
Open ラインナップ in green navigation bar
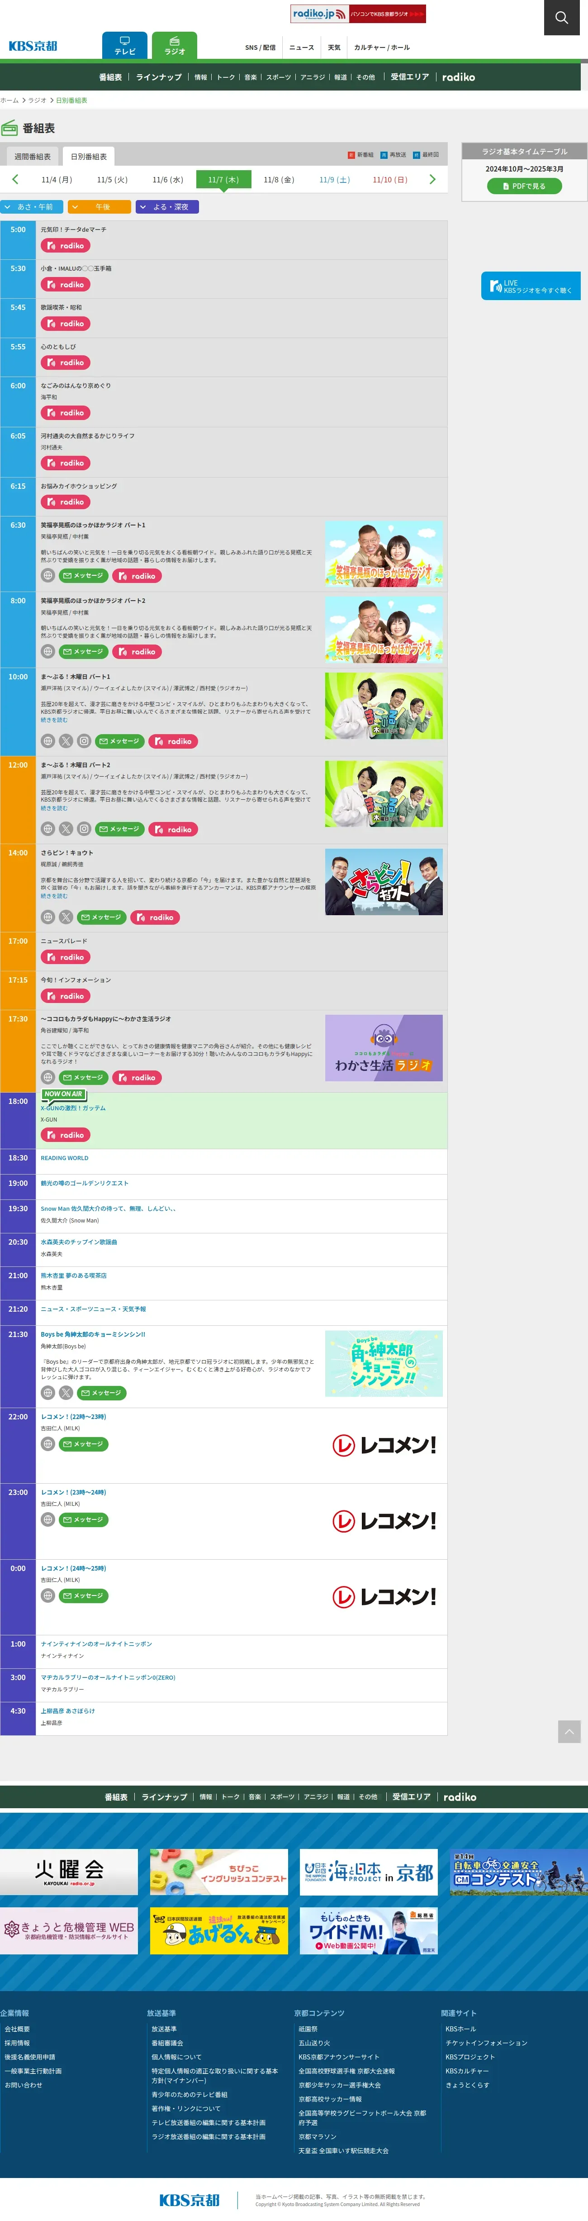pyautogui.click(x=159, y=77)
